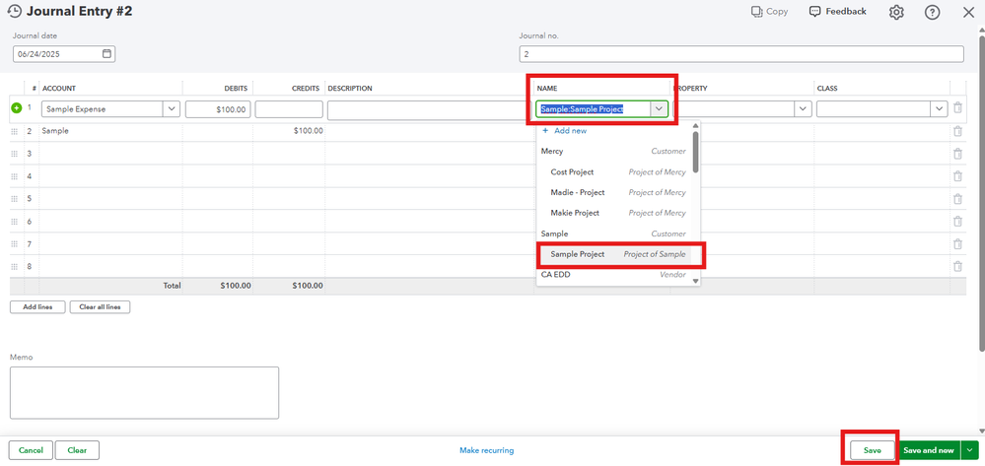Click the Copy icon button

click(769, 11)
